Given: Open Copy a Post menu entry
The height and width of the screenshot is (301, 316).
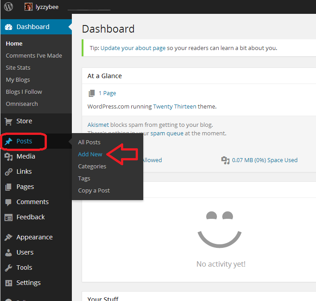Looking at the screenshot, I should [x=94, y=190].
